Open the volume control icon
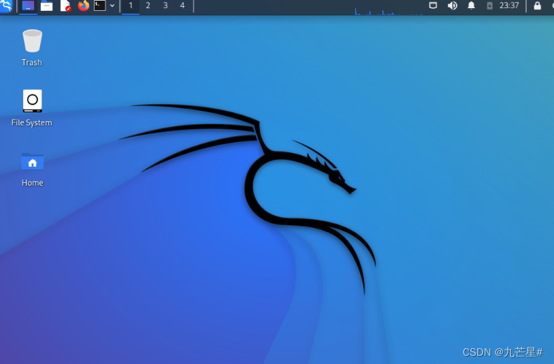Image resolution: width=554 pixels, height=364 pixels. point(452,5)
